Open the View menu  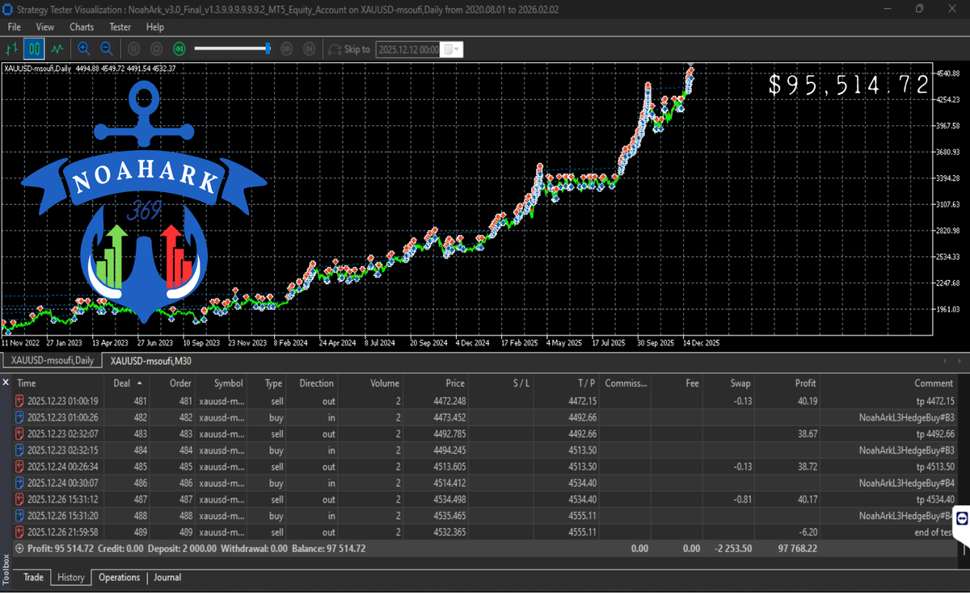(x=45, y=27)
